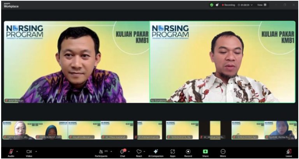Click the 'Ns.' speaker name label

coord(158,100)
